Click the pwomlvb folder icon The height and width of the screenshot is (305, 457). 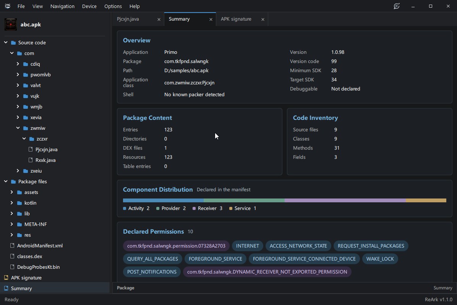point(26,75)
